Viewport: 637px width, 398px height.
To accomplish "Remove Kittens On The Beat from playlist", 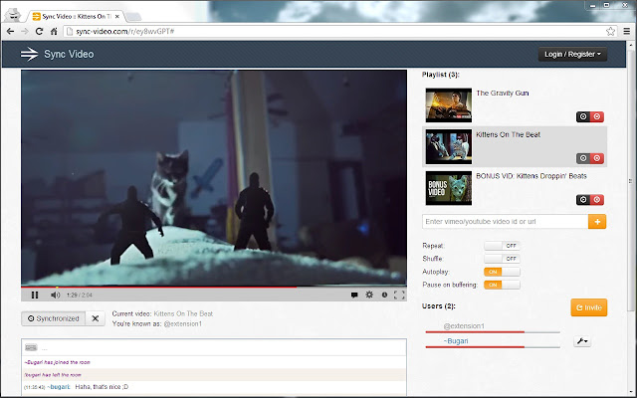I will (597, 158).
